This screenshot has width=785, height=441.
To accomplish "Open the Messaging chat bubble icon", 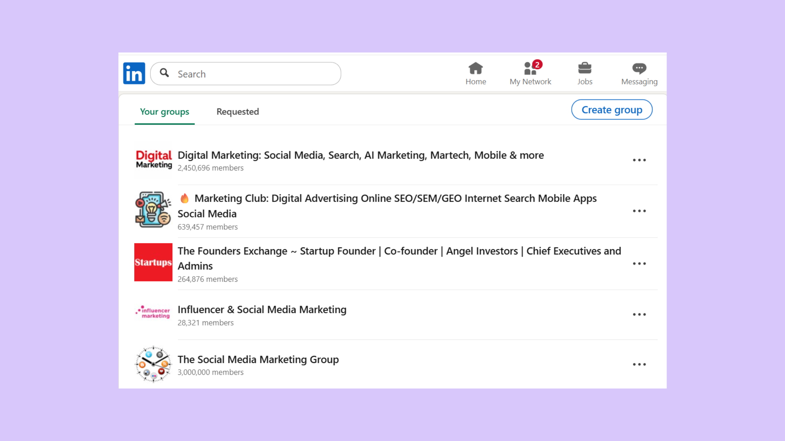I will pyautogui.click(x=639, y=68).
